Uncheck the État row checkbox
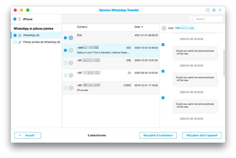The height and width of the screenshot is (158, 236). click(x=65, y=38)
